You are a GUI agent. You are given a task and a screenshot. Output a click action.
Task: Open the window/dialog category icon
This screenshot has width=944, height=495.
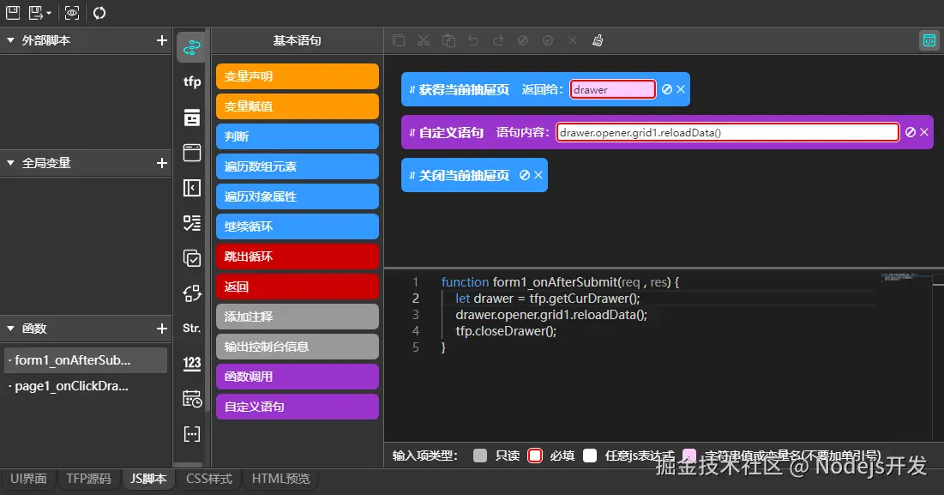[191, 153]
